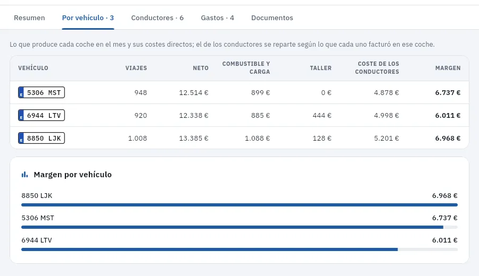Go to the Documentos tab

click(x=272, y=18)
